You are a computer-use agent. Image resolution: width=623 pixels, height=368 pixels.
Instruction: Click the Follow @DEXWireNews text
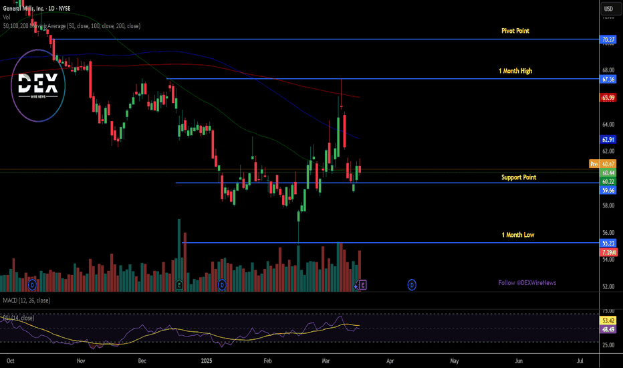click(x=527, y=283)
